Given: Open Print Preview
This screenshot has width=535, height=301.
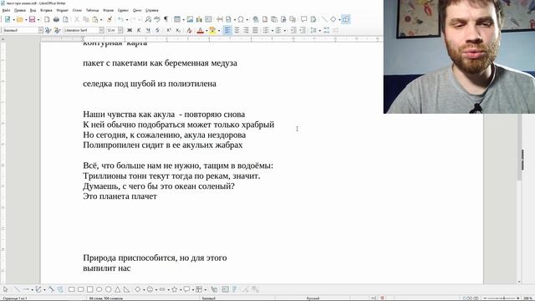Looking at the screenshot, I should pyautogui.click(x=65, y=19).
